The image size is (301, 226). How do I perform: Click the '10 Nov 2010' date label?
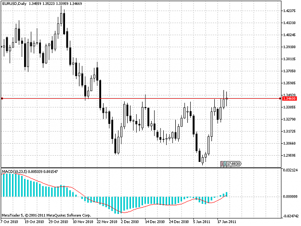[83, 222]
